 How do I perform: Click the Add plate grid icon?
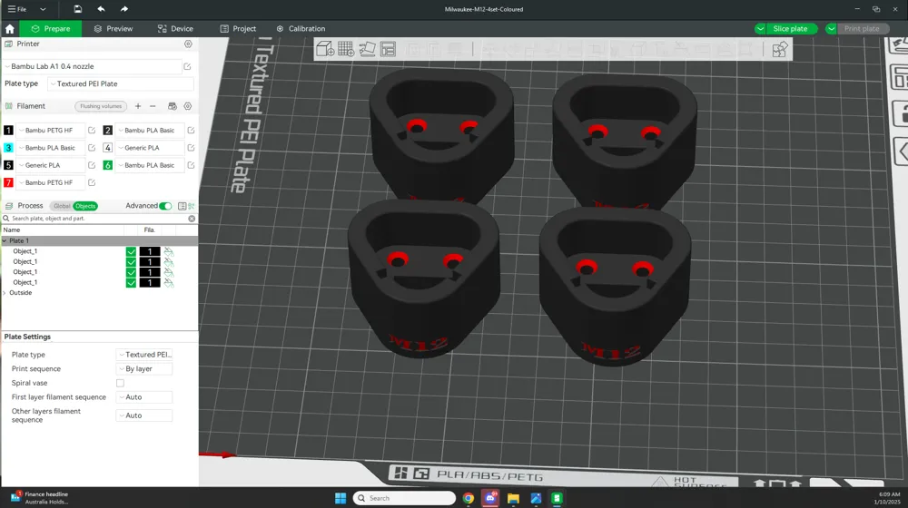(x=346, y=49)
